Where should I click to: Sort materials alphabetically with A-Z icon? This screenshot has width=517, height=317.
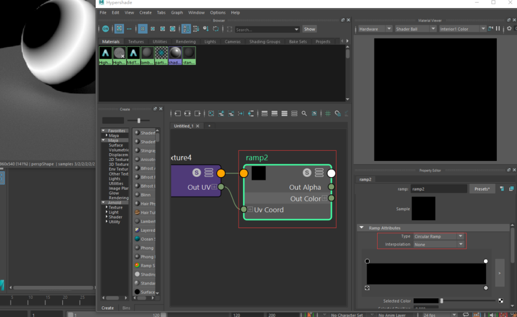point(186,29)
